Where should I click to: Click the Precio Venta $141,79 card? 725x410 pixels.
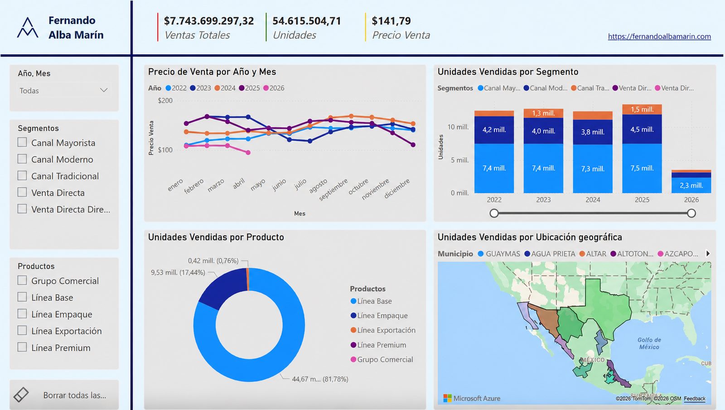(401, 28)
